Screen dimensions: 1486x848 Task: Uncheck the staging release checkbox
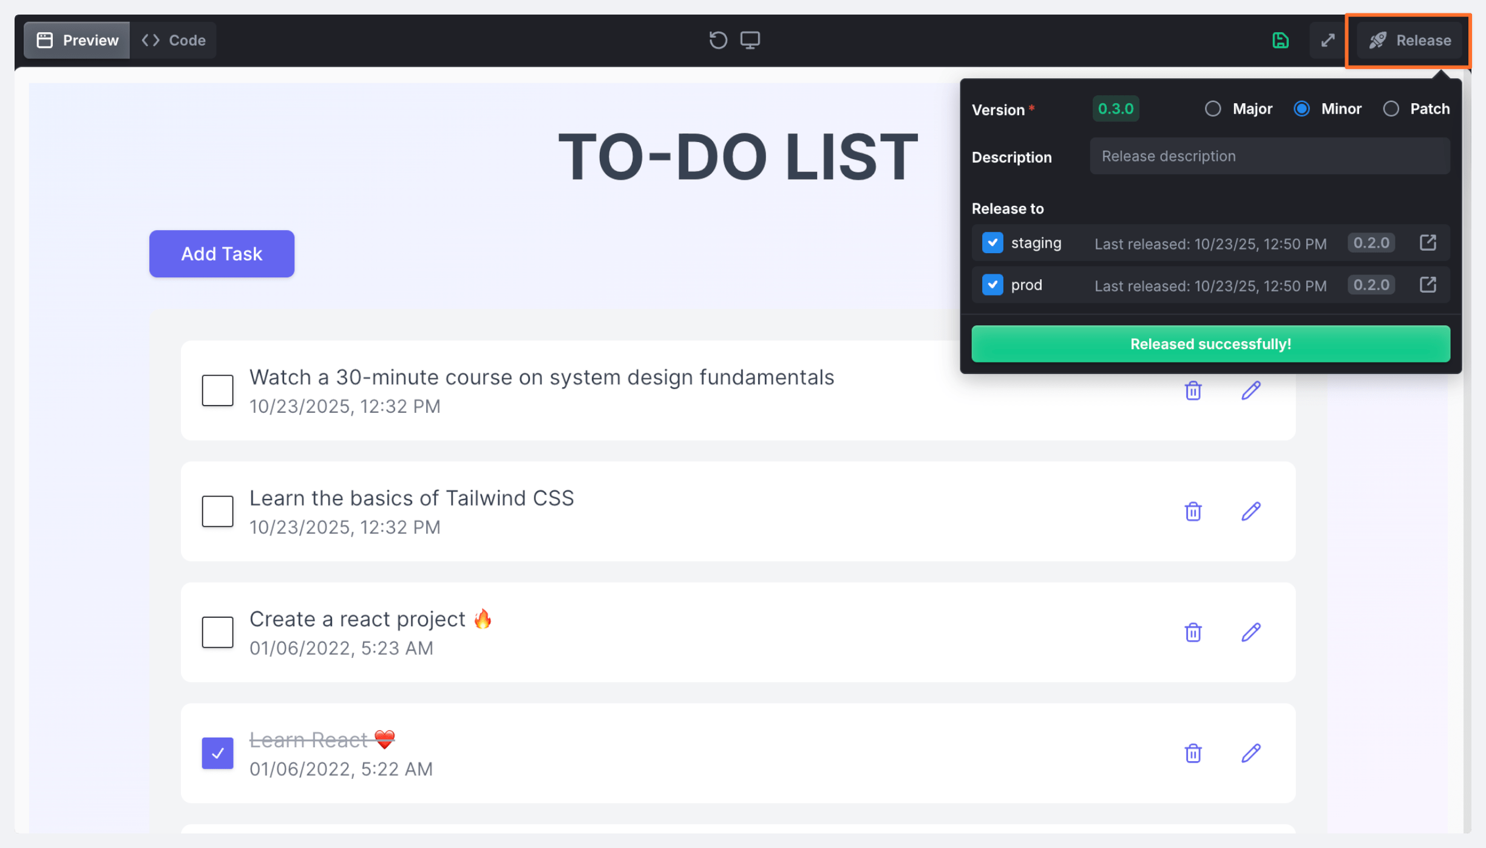coord(992,243)
